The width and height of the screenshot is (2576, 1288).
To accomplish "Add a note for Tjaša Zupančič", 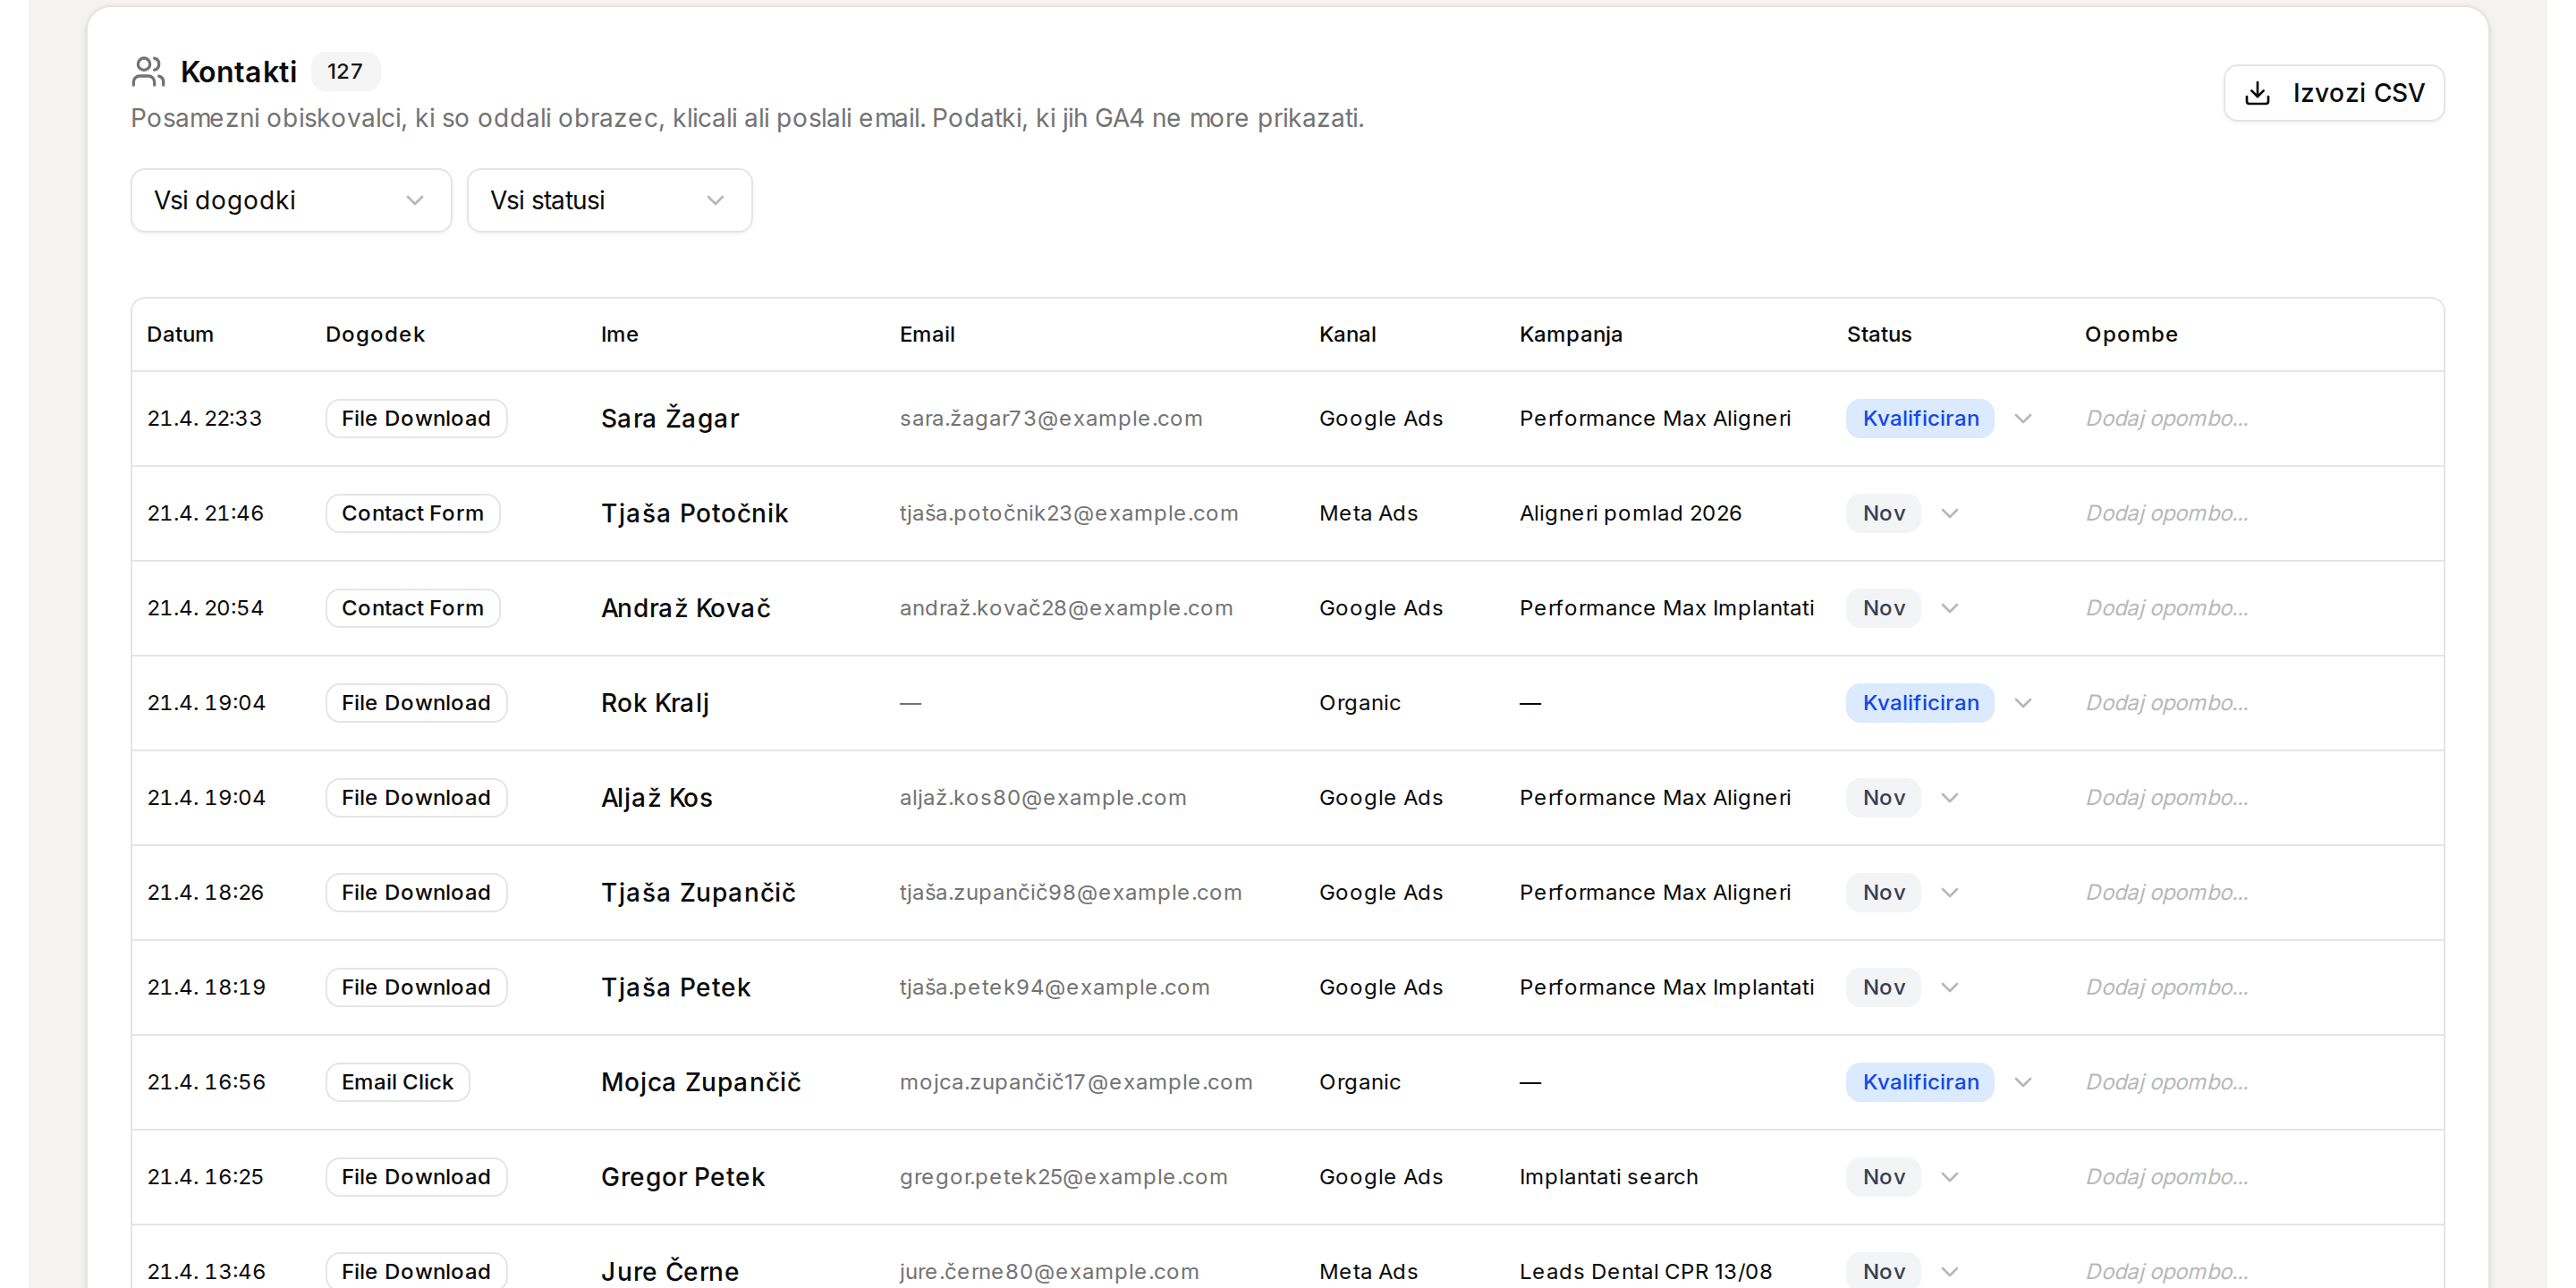I will coord(2166,893).
